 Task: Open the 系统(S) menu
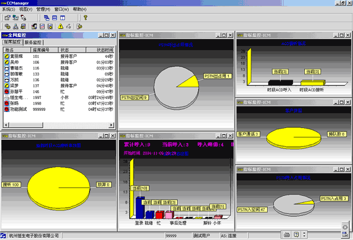tap(9, 10)
